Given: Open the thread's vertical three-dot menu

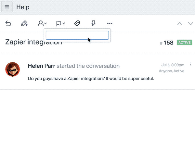Looking at the screenshot, I should (190, 65).
